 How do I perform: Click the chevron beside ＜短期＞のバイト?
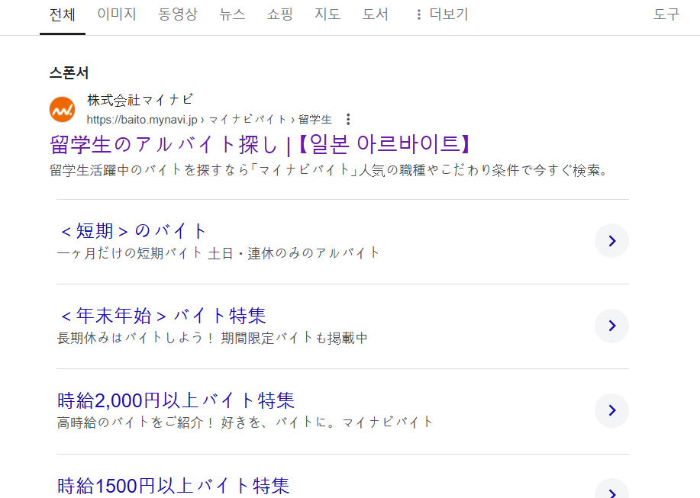click(611, 241)
